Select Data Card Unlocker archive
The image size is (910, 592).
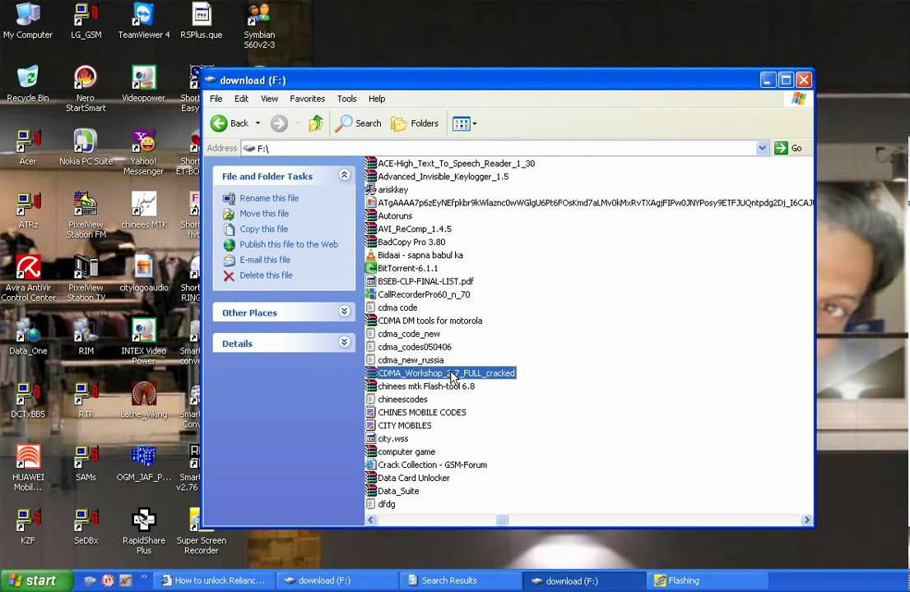407,478
